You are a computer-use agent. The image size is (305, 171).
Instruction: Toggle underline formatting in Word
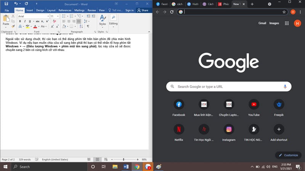[30, 21]
